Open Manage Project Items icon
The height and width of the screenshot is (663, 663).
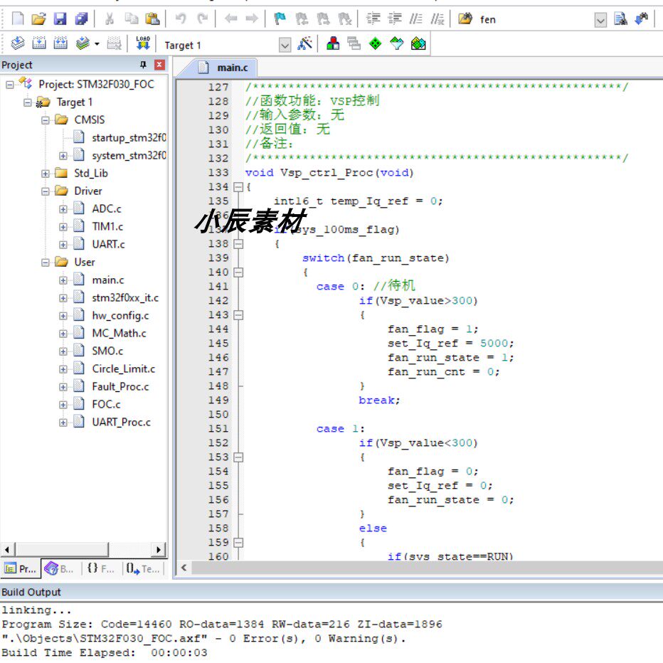pos(333,43)
